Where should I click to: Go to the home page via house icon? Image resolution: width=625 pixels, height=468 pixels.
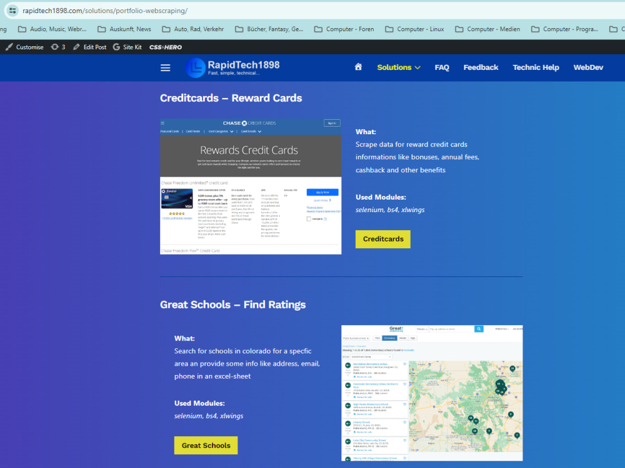pos(358,67)
